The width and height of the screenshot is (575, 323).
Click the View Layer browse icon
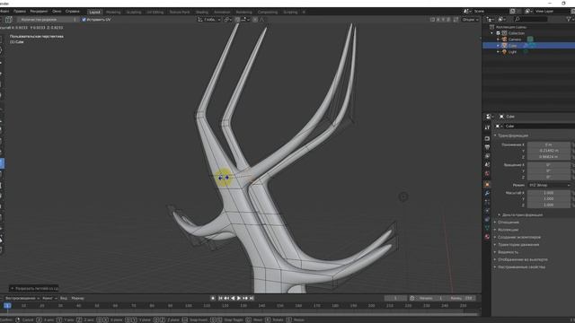click(529, 12)
